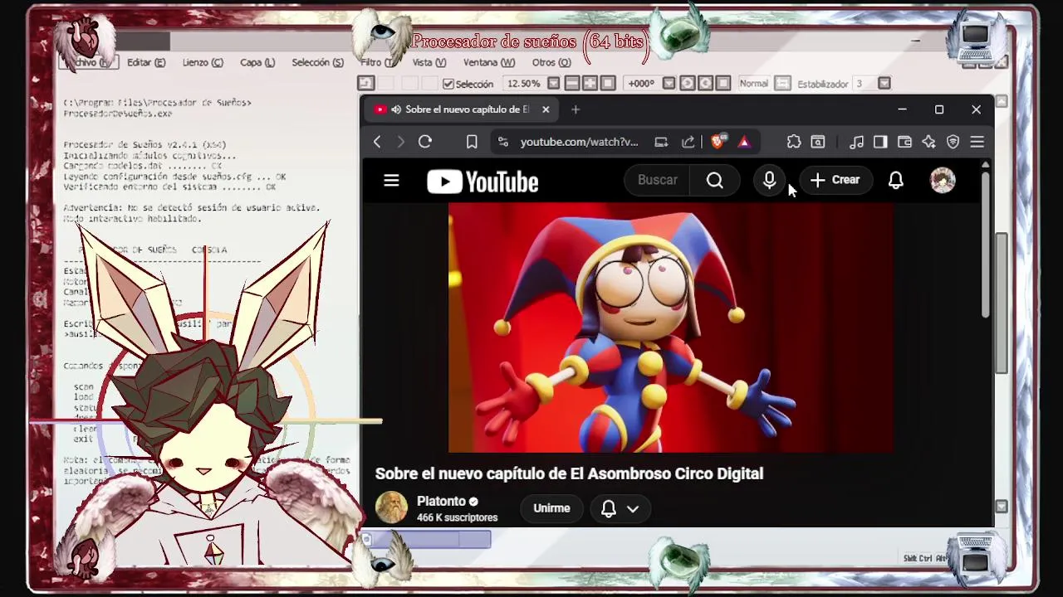The width and height of the screenshot is (1063, 597).
Task: Click the icon right of the Normal field
Action: pos(782,83)
